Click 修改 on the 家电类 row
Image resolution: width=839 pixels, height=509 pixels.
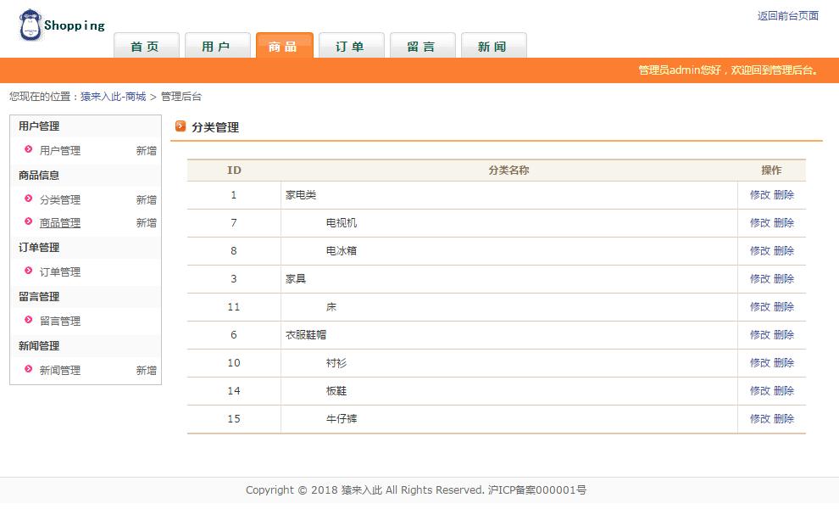760,194
